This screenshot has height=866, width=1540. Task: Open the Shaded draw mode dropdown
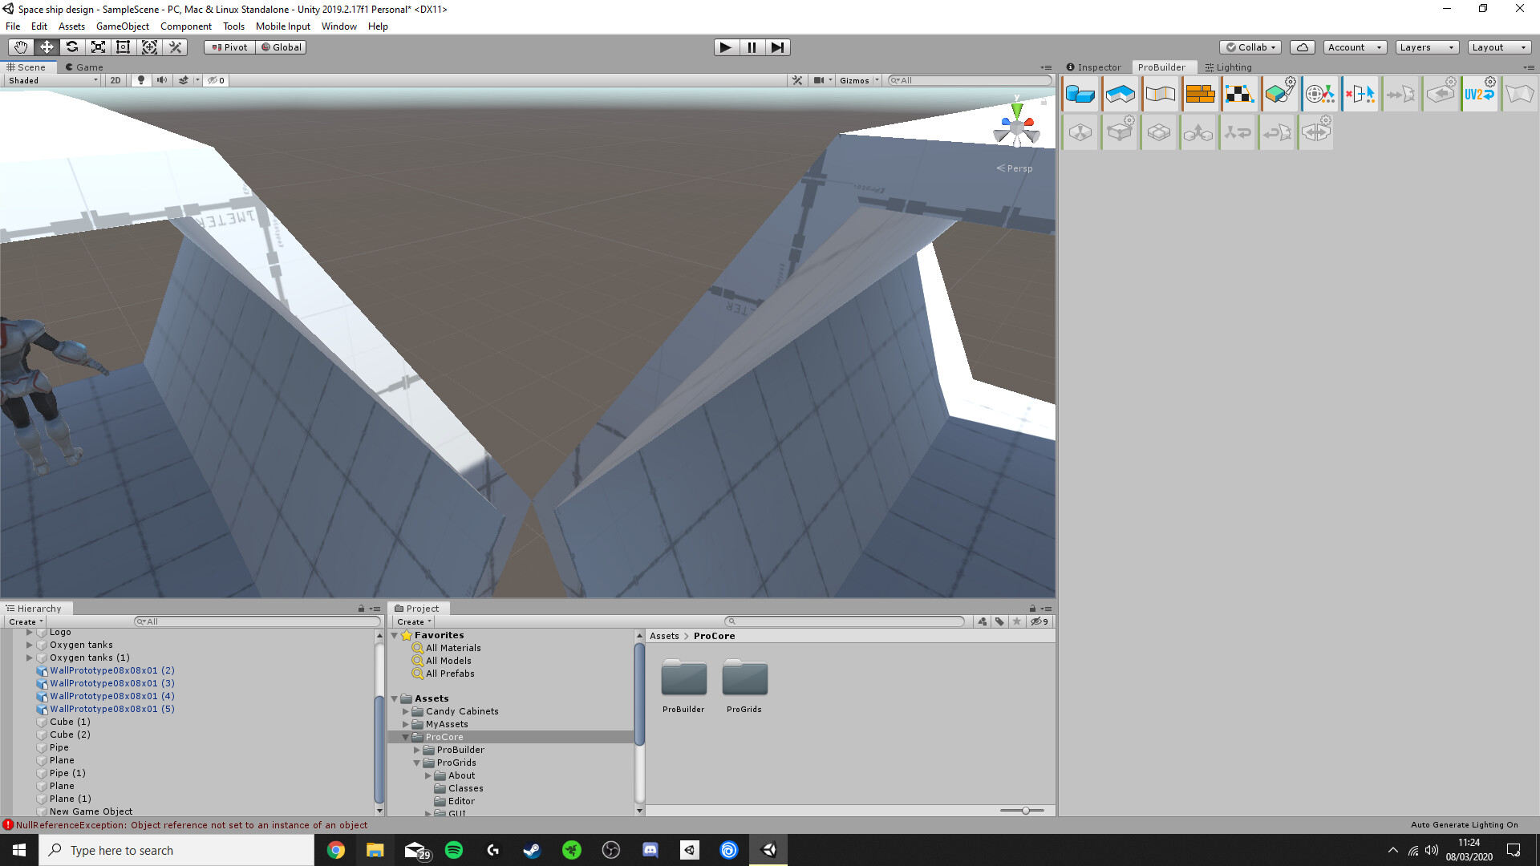(51, 80)
